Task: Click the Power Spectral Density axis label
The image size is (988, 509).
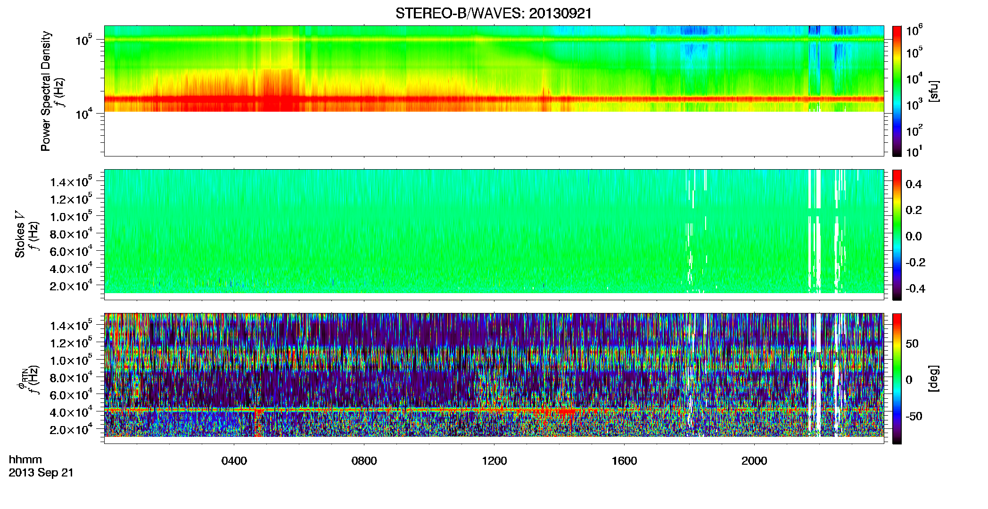Action: (x=46, y=91)
